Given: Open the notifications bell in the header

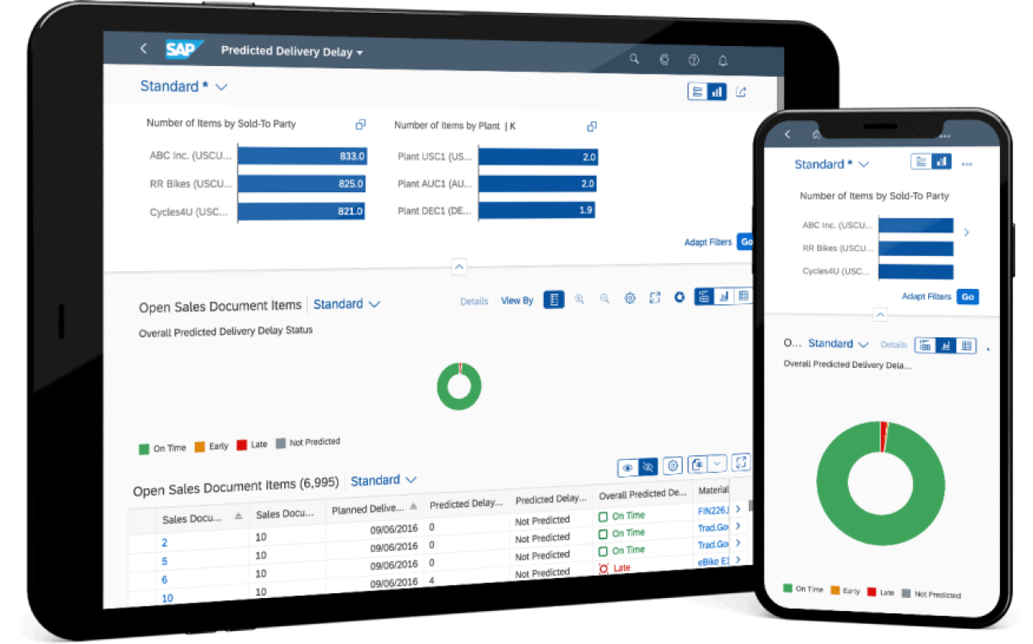Looking at the screenshot, I should [723, 61].
